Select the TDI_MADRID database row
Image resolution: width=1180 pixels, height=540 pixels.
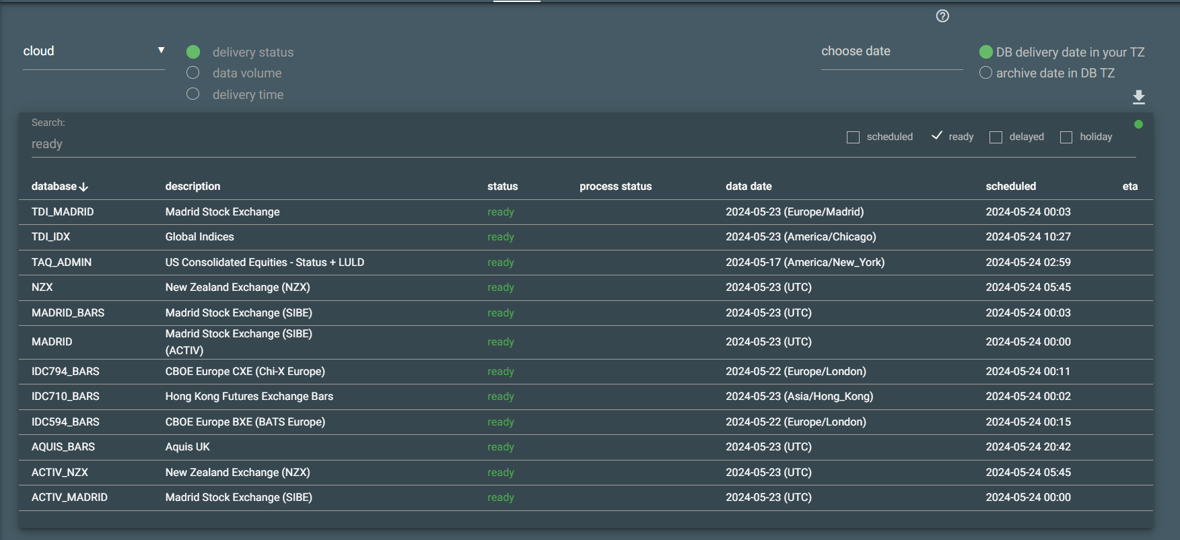pyautogui.click(x=63, y=212)
